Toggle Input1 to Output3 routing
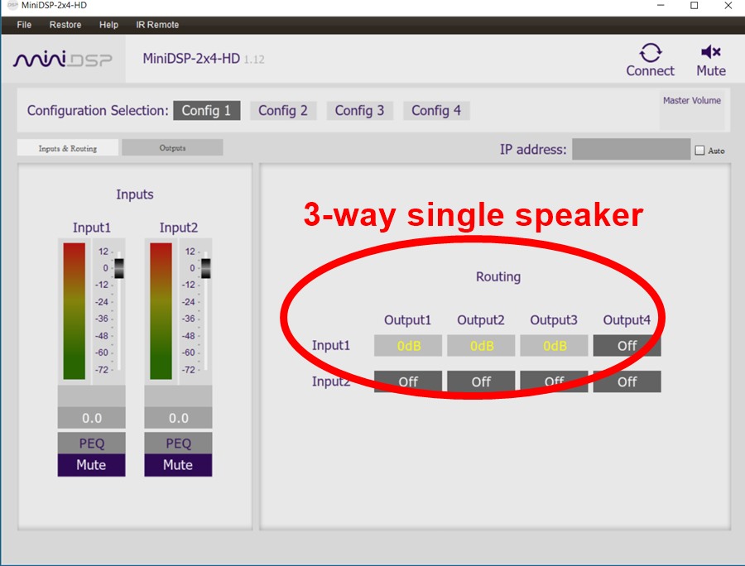The height and width of the screenshot is (566, 745). tap(554, 346)
